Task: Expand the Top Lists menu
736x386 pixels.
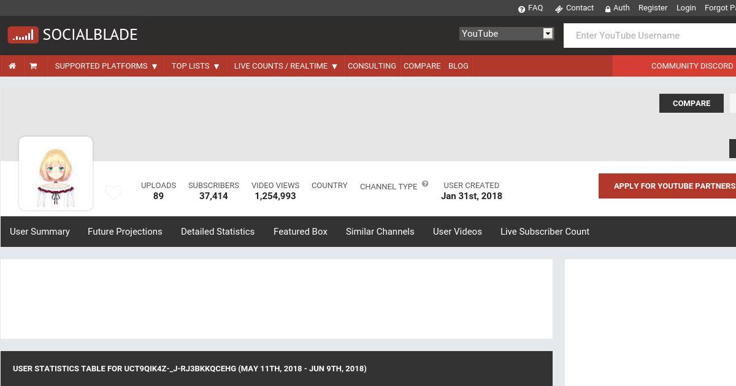Action: pos(195,66)
